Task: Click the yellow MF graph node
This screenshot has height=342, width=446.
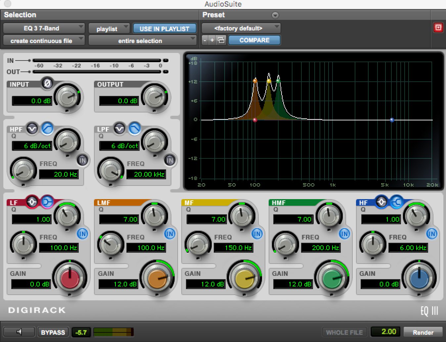Action: point(269,81)
